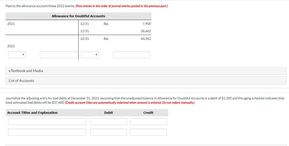This screenshot has height=146, width=289.
Task: Click the second Debit amount box in journal entry
Action: tap(109, 132)
